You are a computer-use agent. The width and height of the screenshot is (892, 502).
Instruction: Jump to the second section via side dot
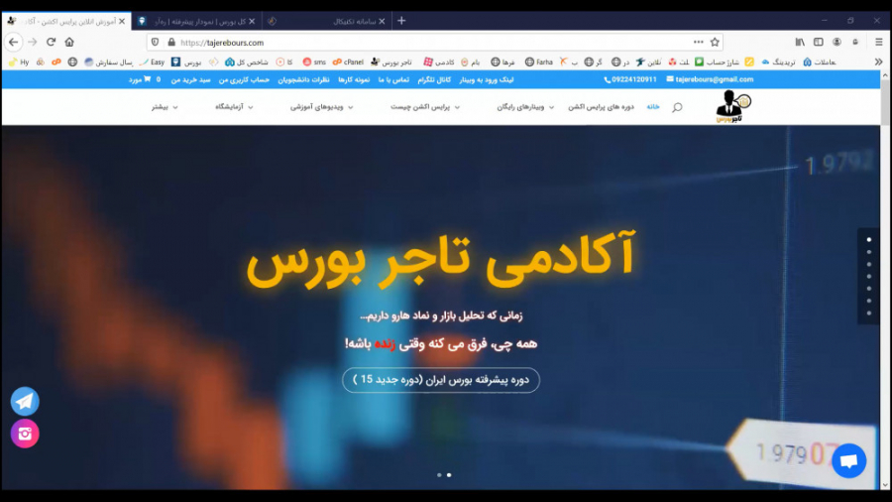point(868,252)
